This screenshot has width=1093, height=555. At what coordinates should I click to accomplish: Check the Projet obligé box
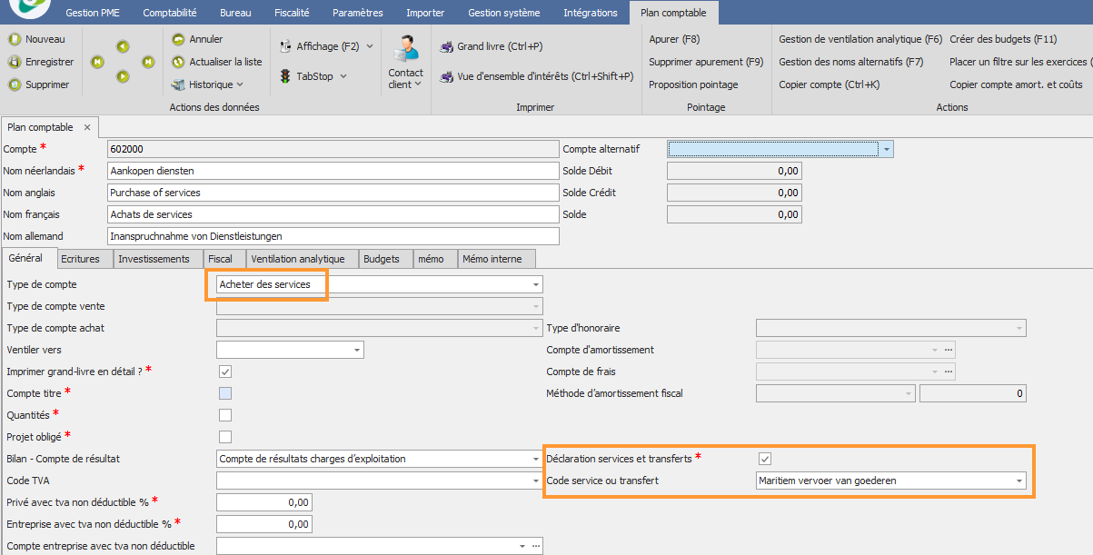225,437
